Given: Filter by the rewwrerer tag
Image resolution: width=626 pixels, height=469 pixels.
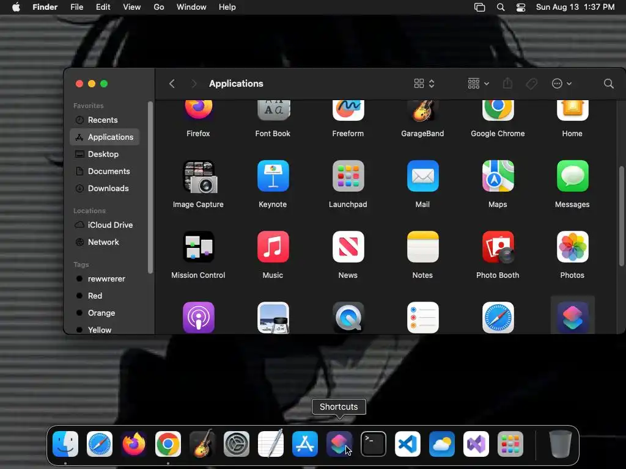Looking at the screenshot, I should (105, 278).
